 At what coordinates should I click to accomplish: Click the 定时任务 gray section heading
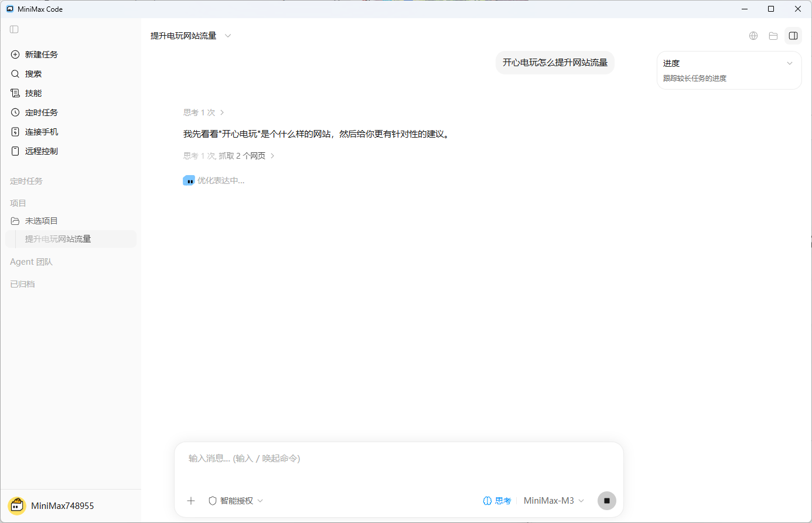click(x=26, y=181)
